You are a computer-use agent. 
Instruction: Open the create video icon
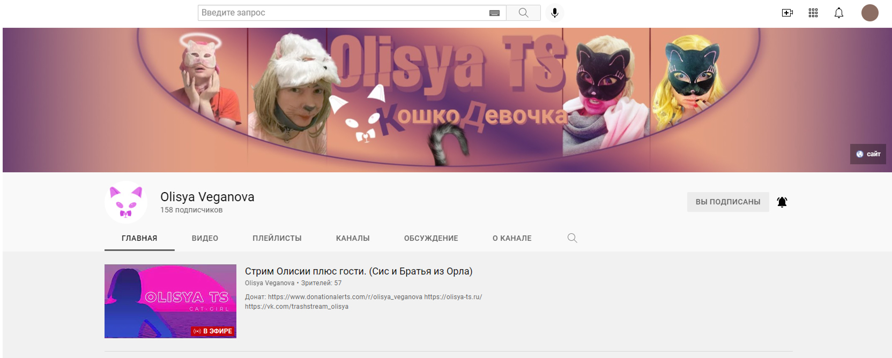coord(787,13)
